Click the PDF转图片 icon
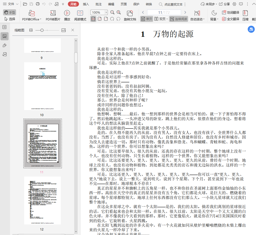This screenshot has width=256, height=235. [53, 13]
